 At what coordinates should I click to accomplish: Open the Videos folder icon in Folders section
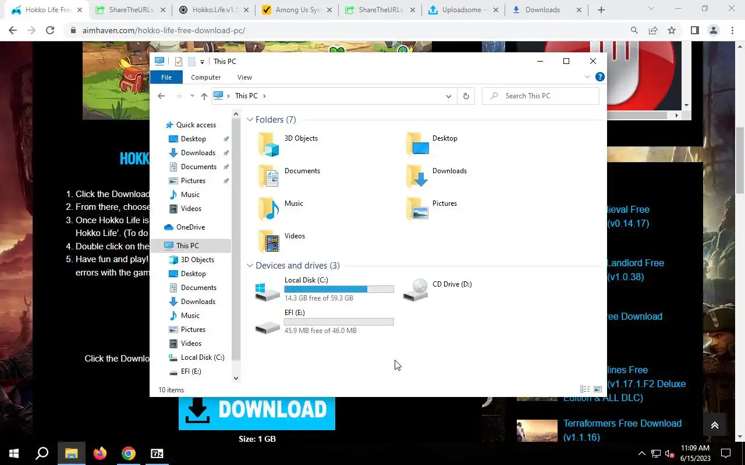coord(268,242)
